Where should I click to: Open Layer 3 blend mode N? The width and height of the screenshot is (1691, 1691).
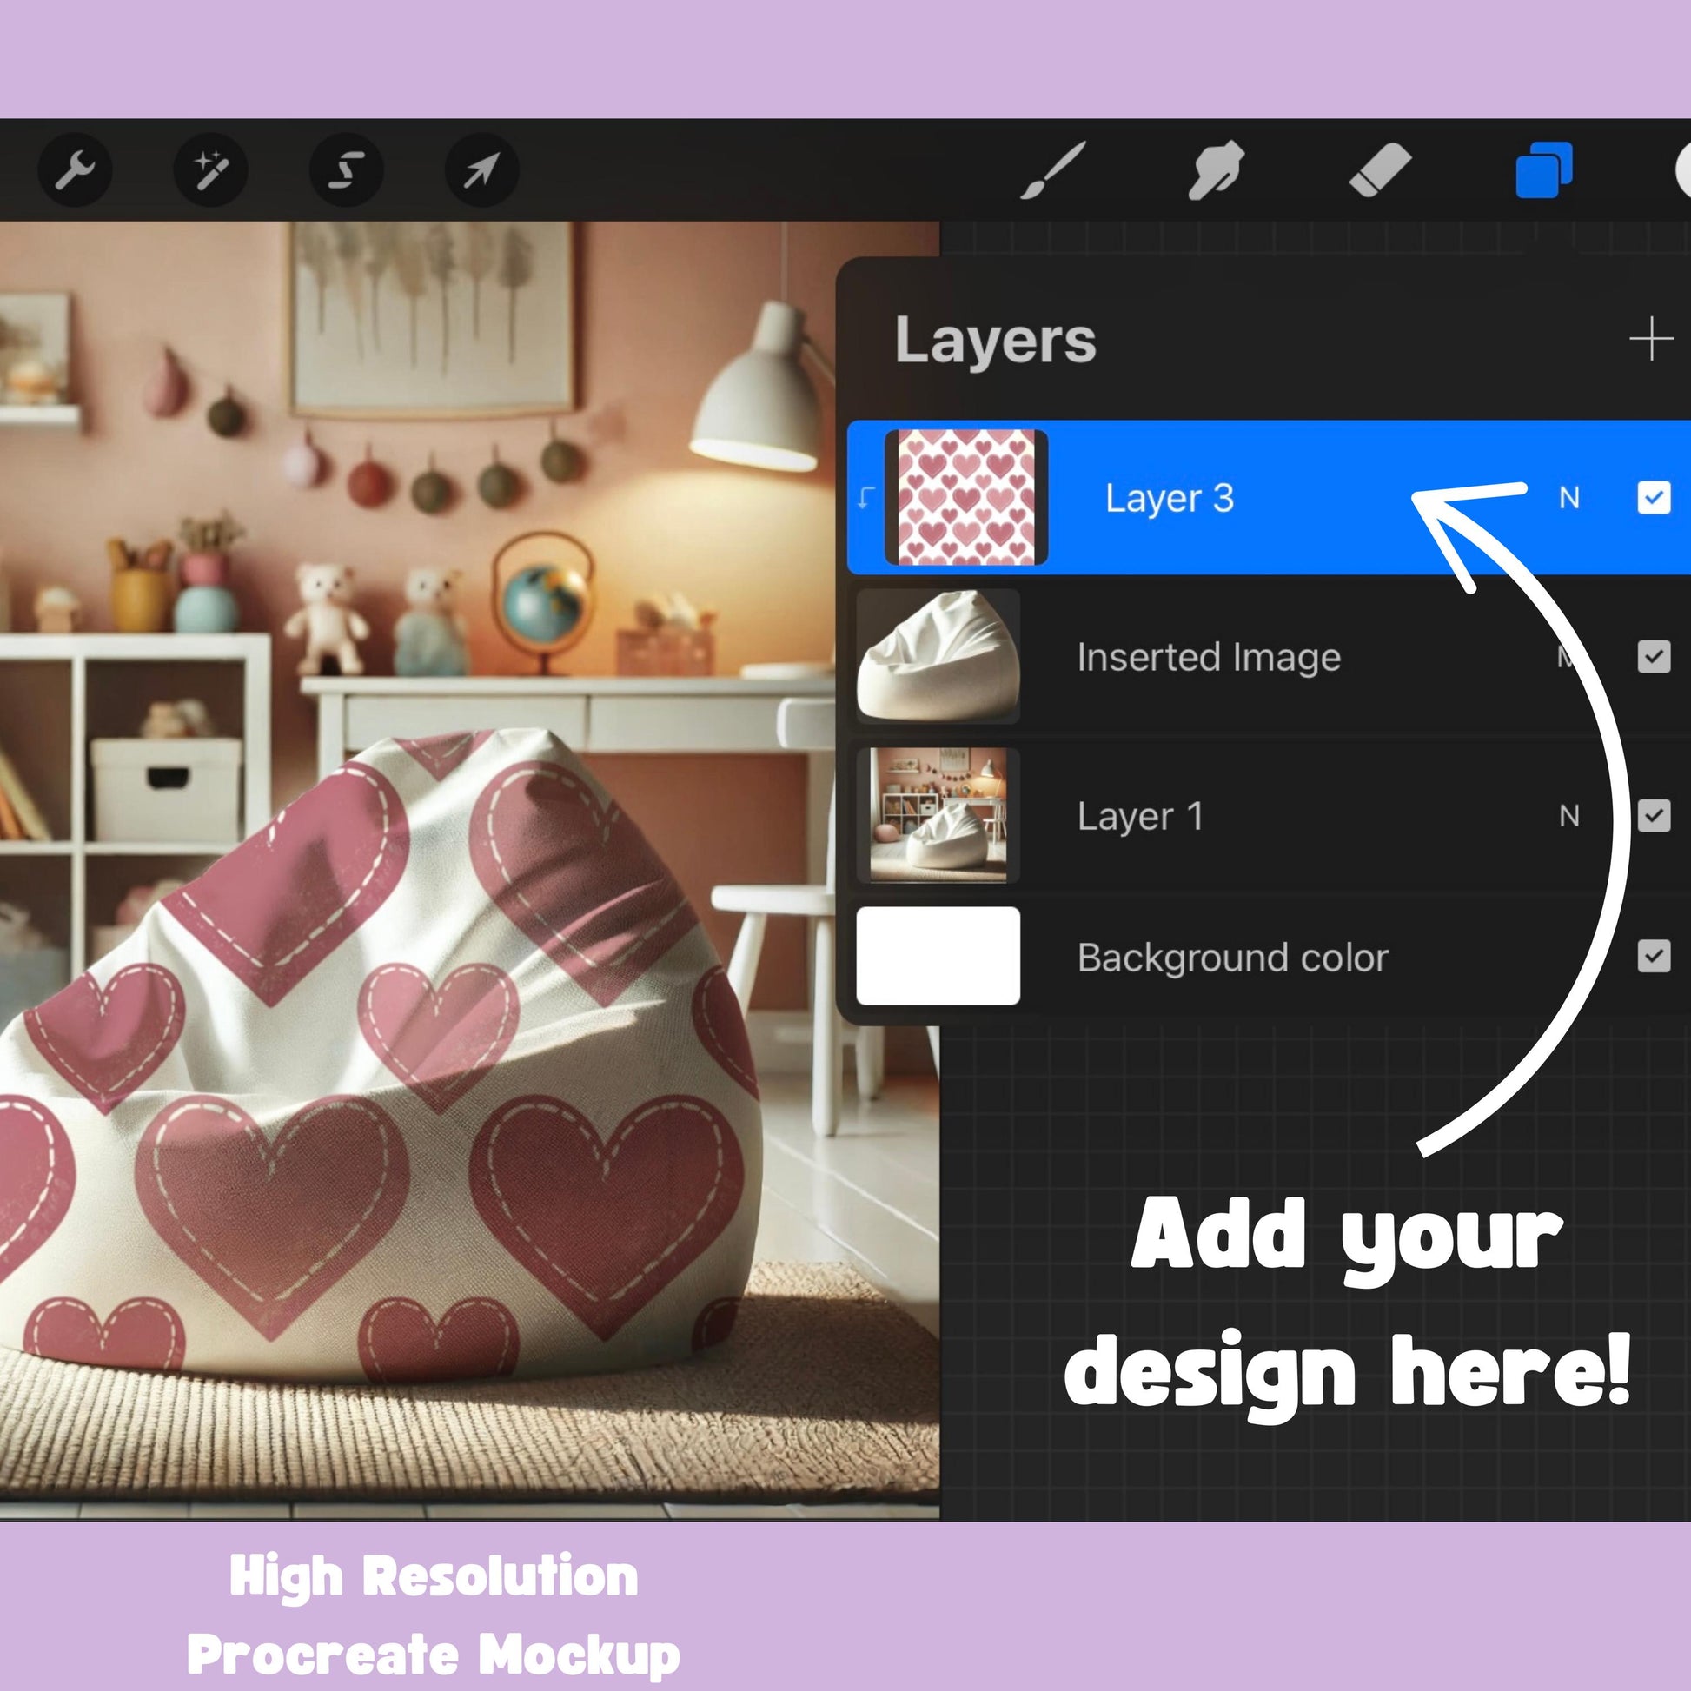click(1569, 498)
